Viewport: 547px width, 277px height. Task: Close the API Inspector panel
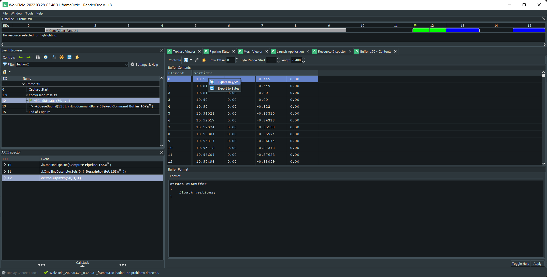point(161,152)
